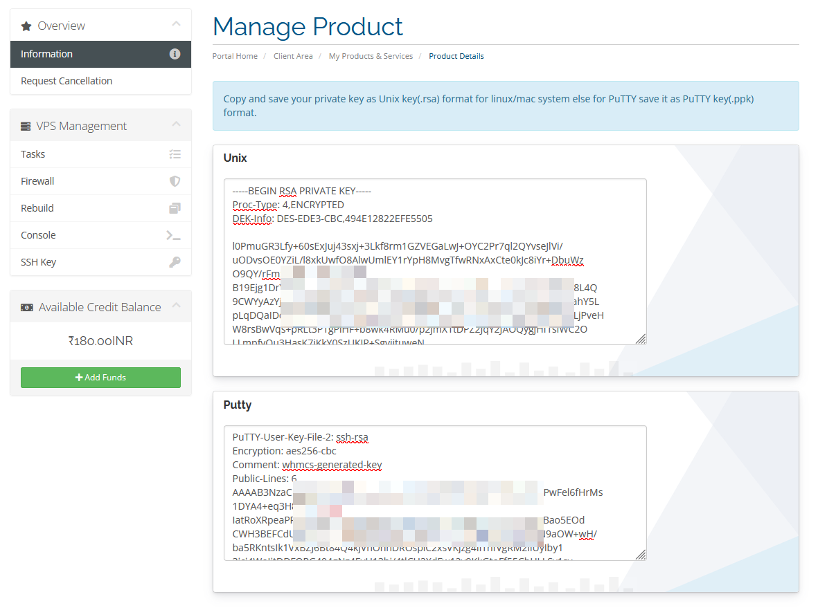Screen dimensions: 827x610
Task: Click the BEGIN RSA PRIVATE KEY line
Action: coord(302,191)
